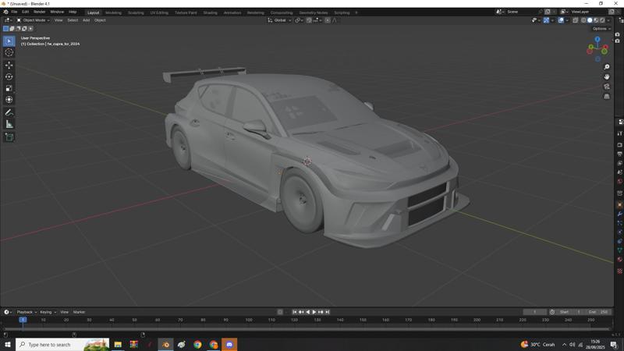Open the Keying dropdown in timeline

pyautogui.click(x=48, y=312)
